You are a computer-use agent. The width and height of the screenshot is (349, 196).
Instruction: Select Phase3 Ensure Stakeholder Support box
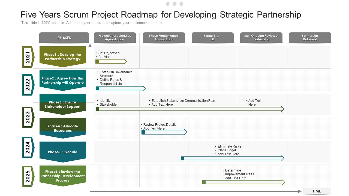point(63,104)
